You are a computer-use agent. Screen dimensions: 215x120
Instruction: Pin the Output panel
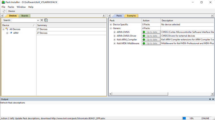tap(210, 99)
